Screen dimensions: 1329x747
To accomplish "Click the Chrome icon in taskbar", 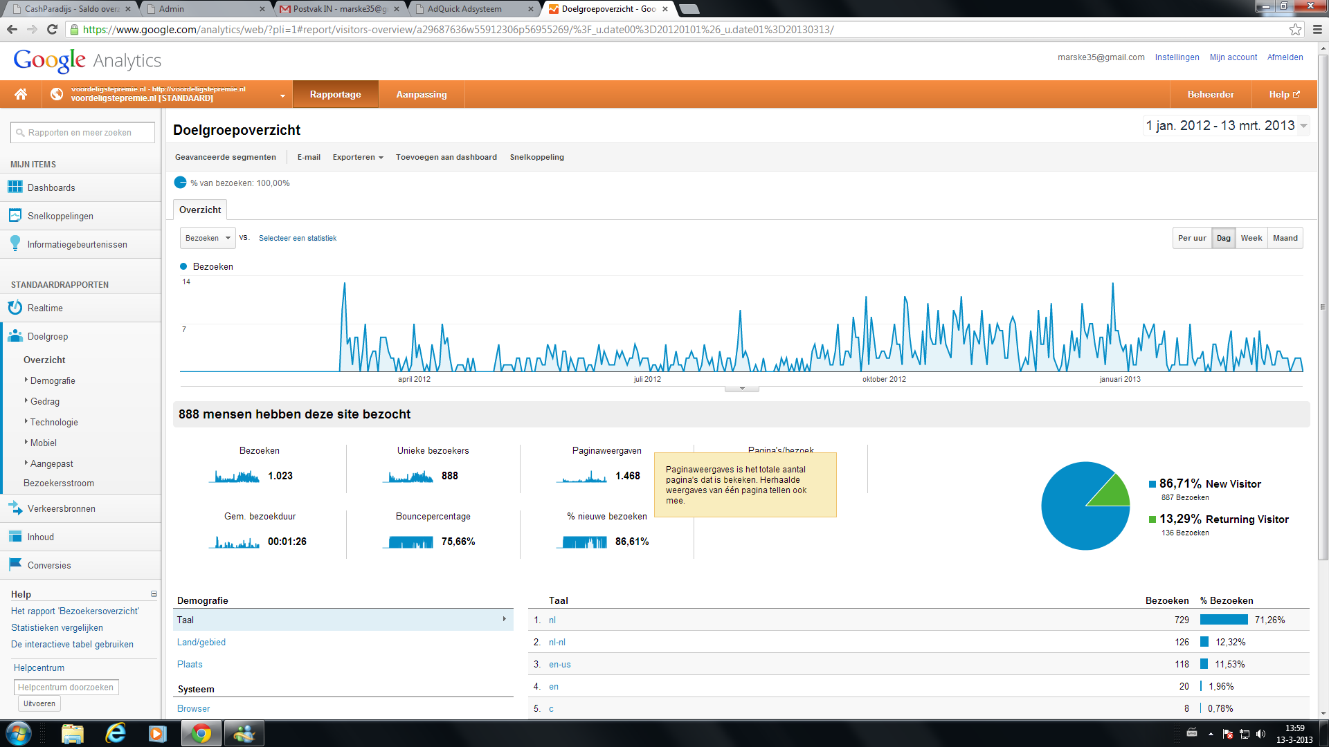I will coord(201,733).
